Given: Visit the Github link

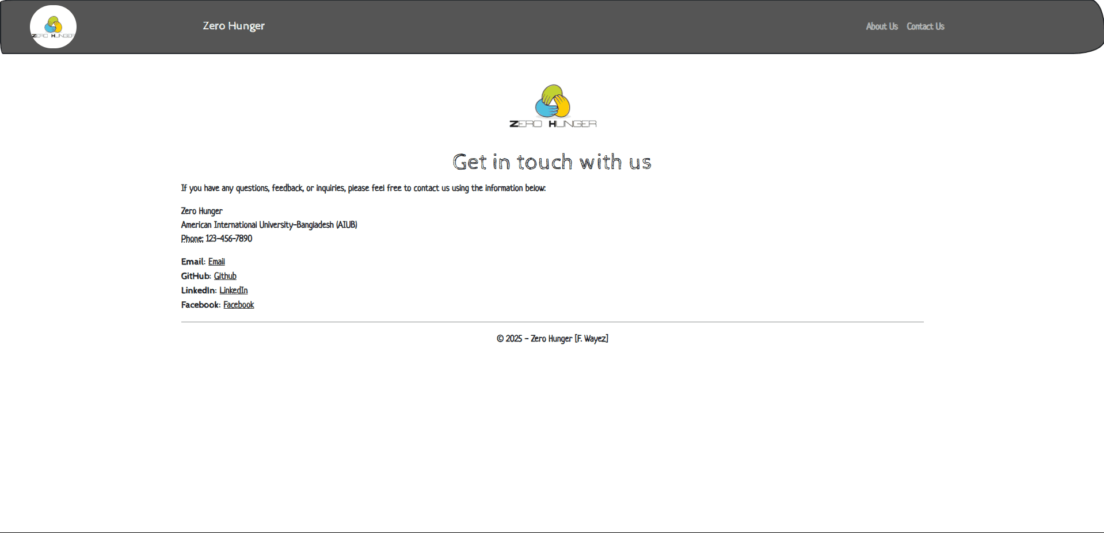Looking at the screenshot, I should pos(225,276).
